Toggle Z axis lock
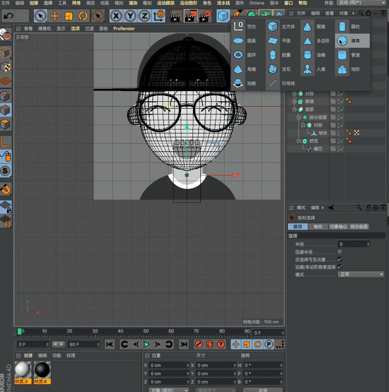The image size is (389, 392). click(x=144, y=16)
